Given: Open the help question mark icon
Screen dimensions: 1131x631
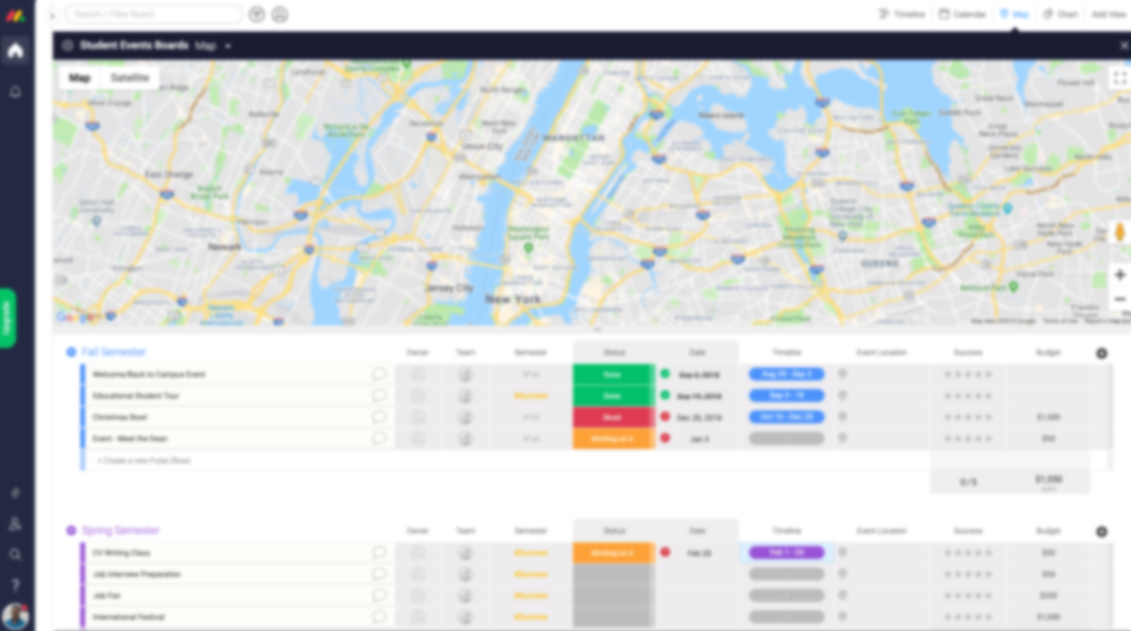Looking at the screenshot, I should coord(15,585).
